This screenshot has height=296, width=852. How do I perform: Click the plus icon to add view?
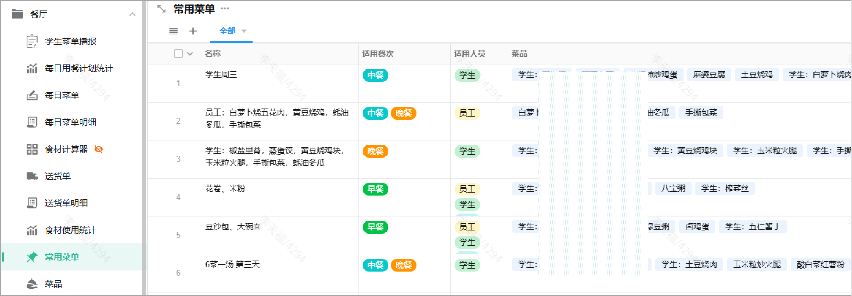193,31
